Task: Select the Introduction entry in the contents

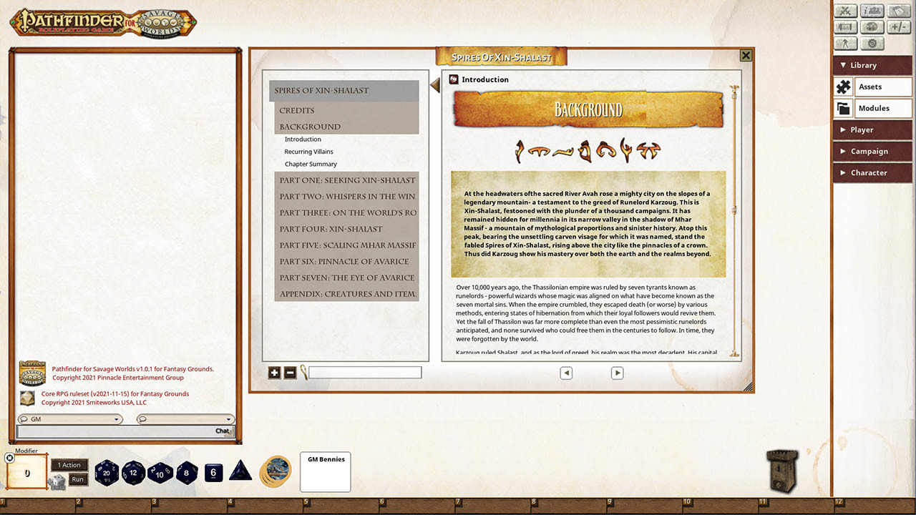Action: coord(303,139)
